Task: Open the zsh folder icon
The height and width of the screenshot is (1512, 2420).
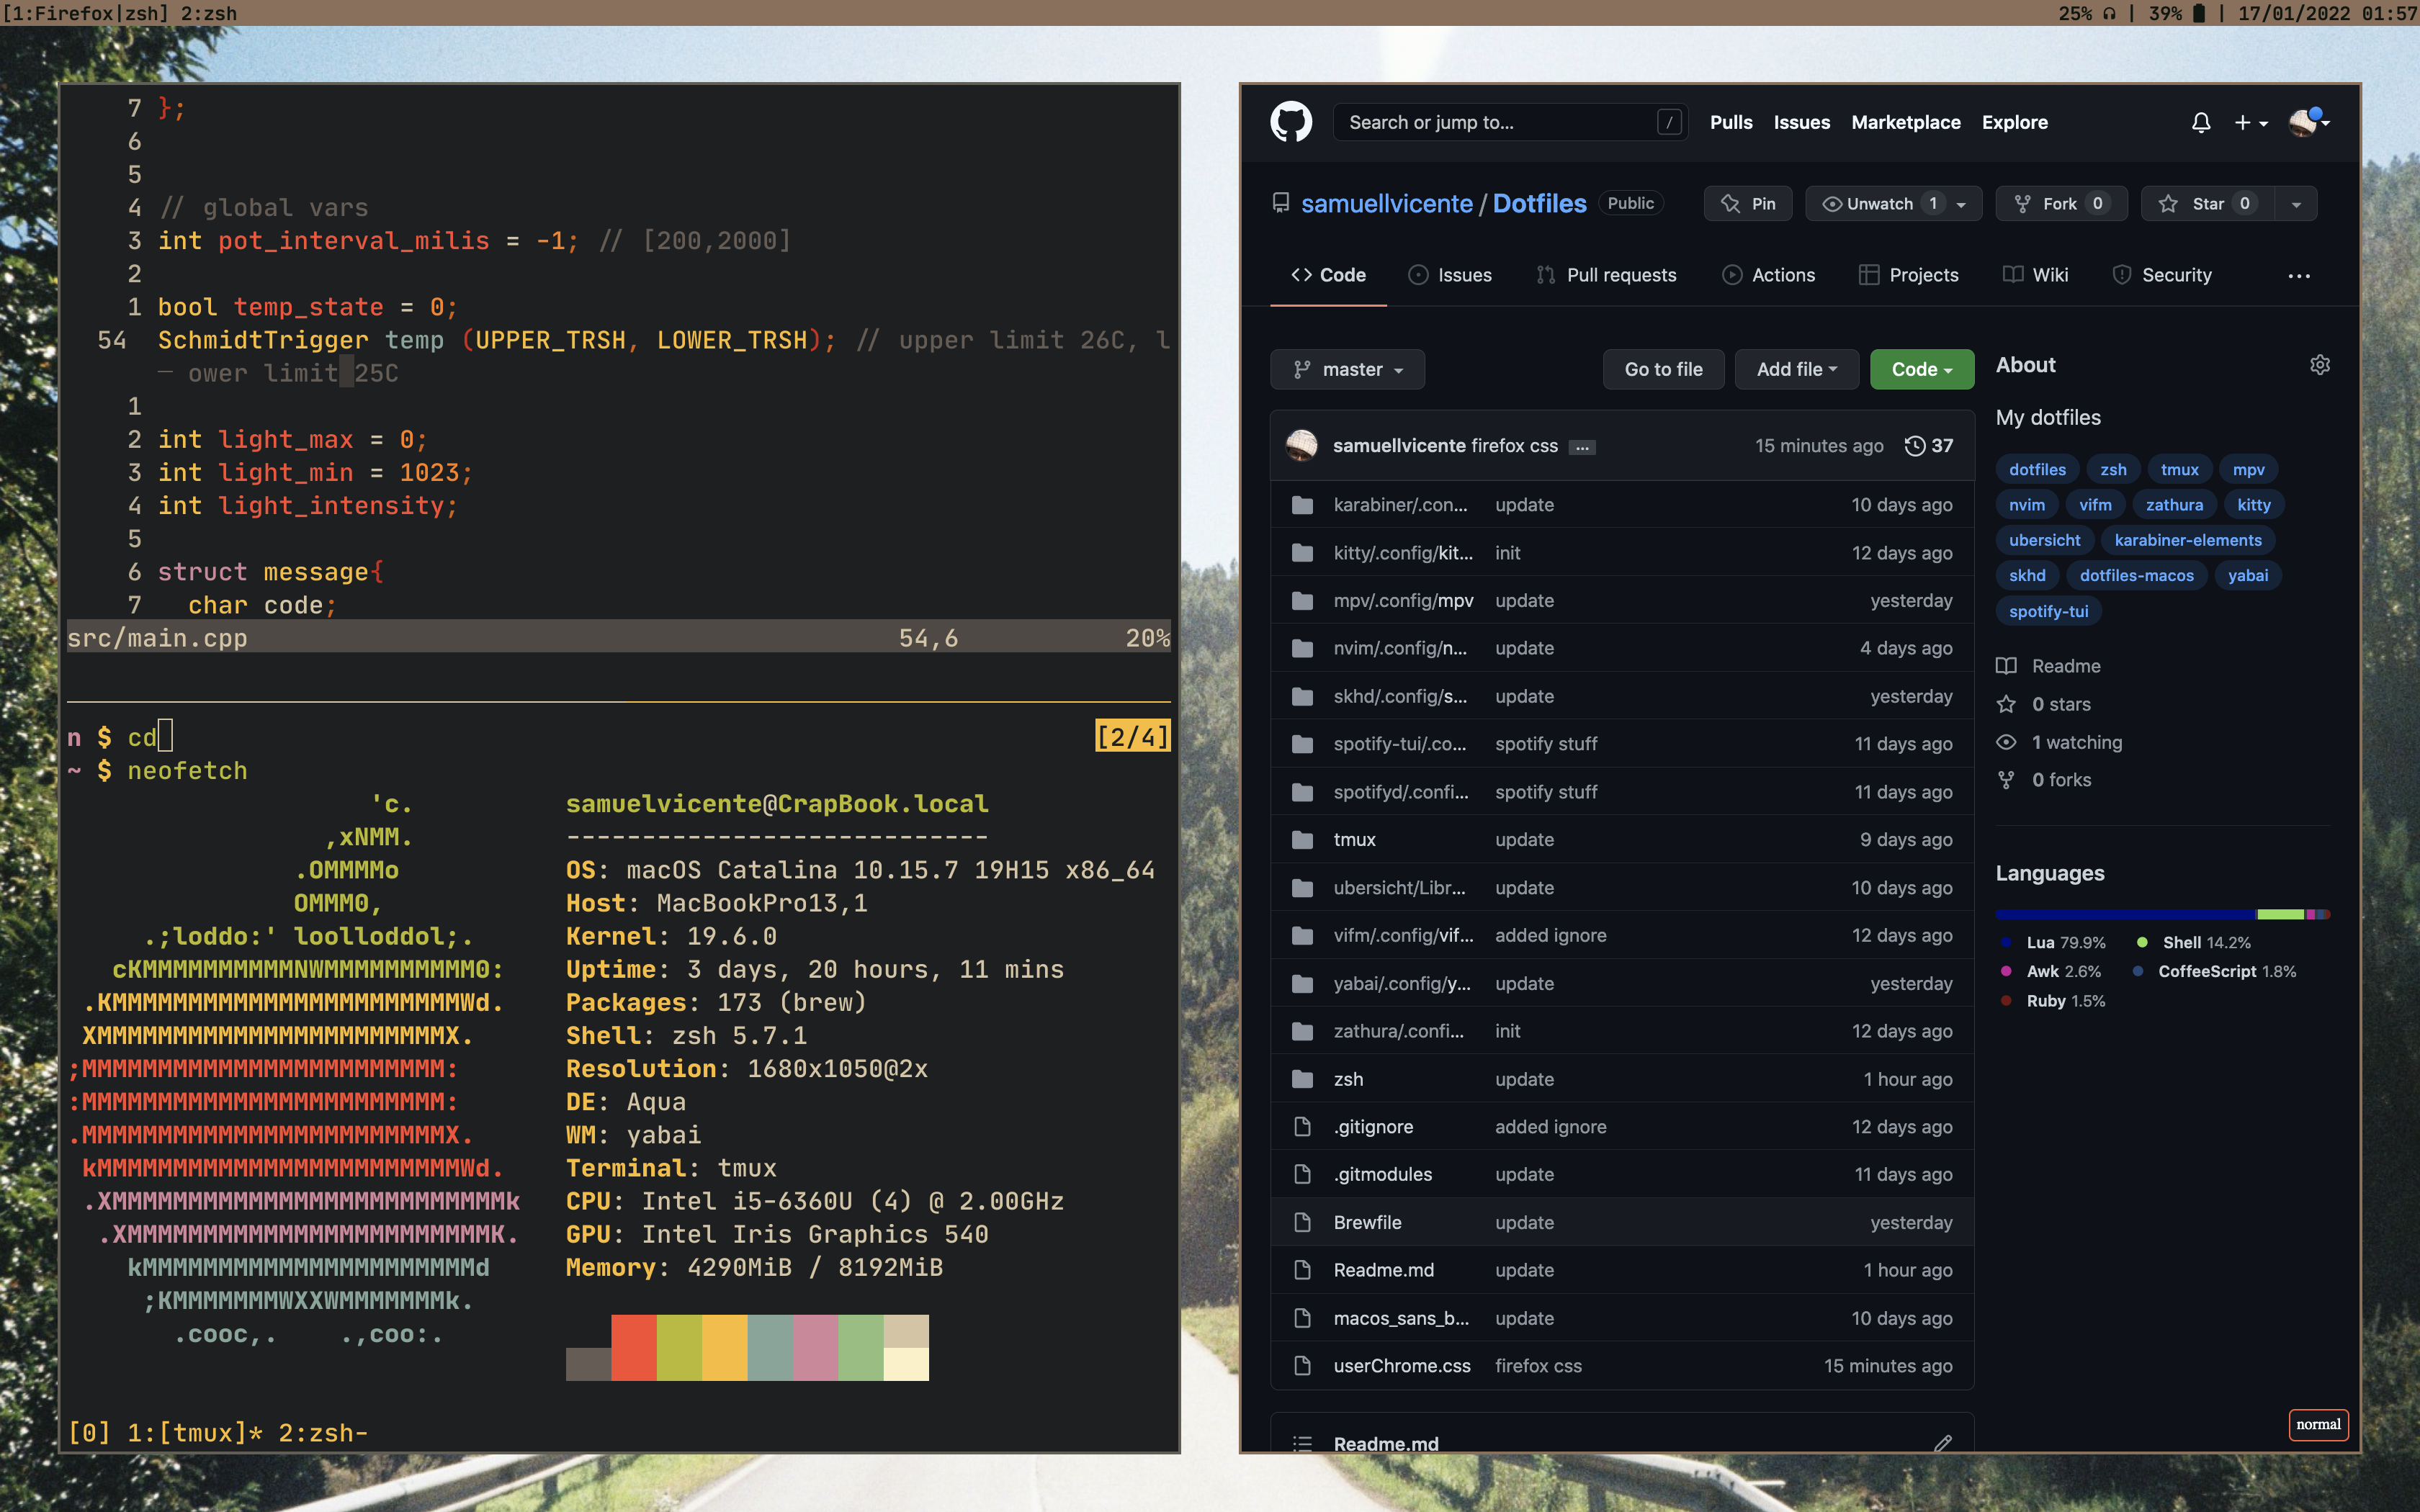Action: pos(1302,1079)
